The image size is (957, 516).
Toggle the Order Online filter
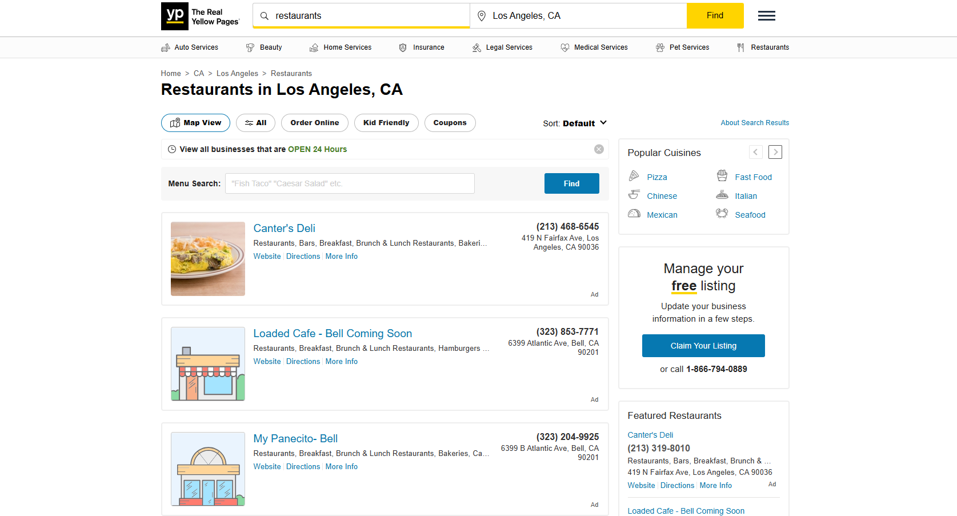click(314, 123)
